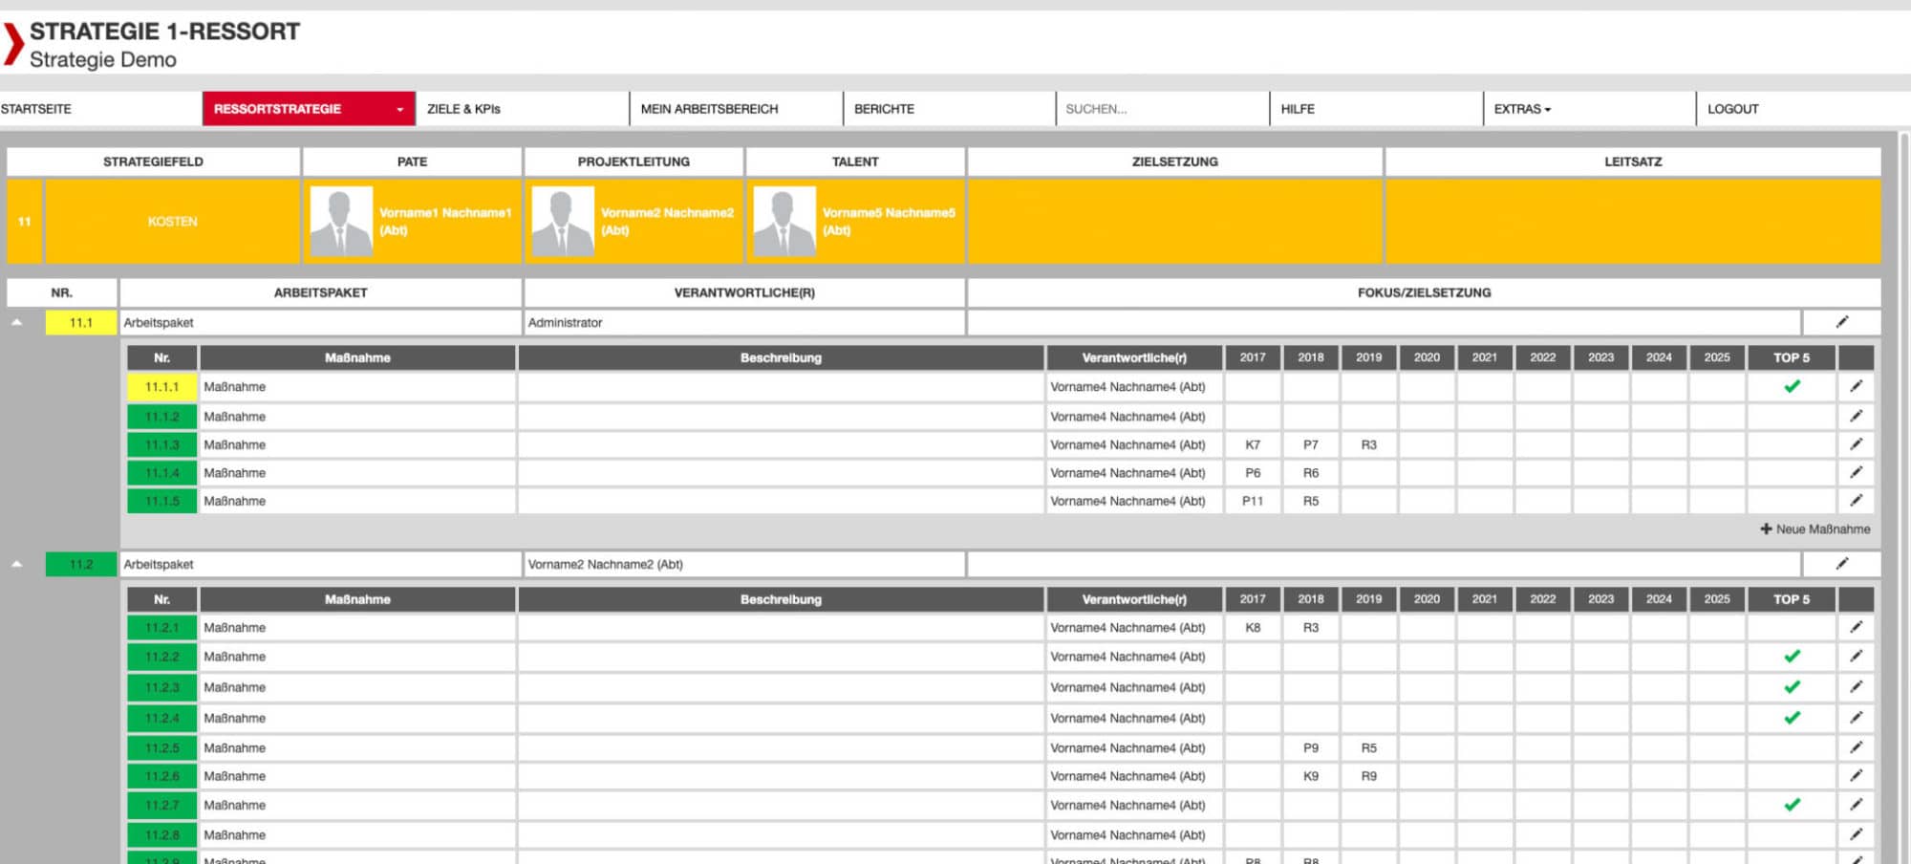Click Projektleitung avatar of Vorname2 Nachname2

(x=562, y=222)
